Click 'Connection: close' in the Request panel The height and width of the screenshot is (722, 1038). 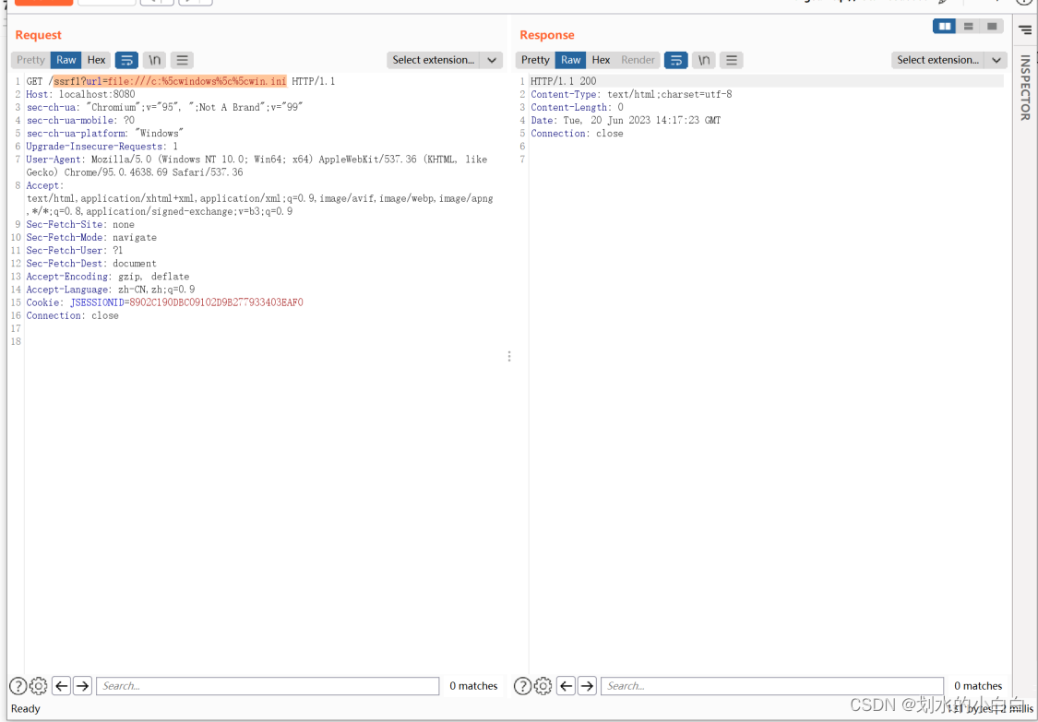tap(73, 315)
